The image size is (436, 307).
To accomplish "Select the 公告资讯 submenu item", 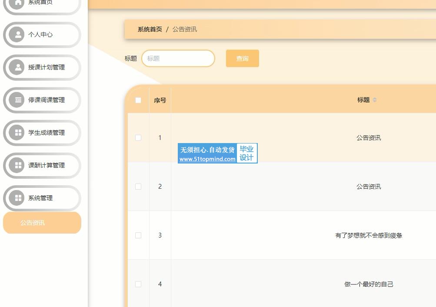I will 33,223.
